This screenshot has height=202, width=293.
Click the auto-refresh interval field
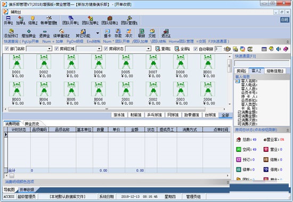pos(218,49)
